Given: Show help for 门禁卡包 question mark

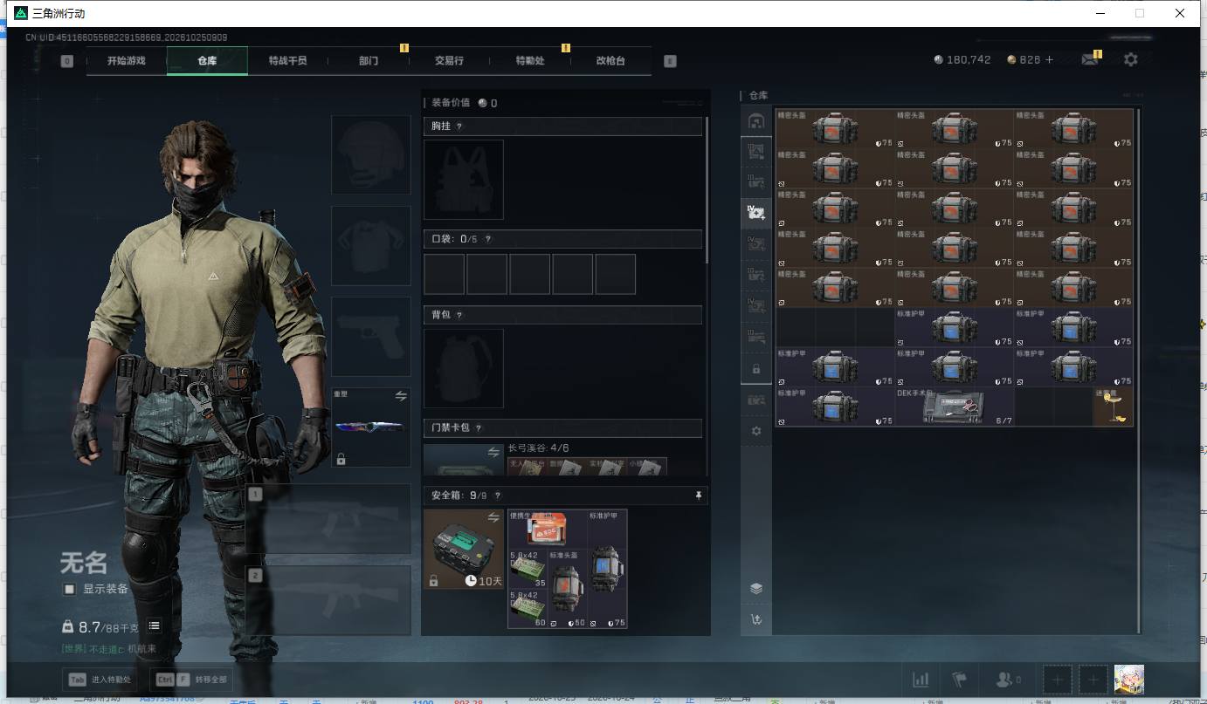Looking at the screenshot, I should click(x=479, y=427).
